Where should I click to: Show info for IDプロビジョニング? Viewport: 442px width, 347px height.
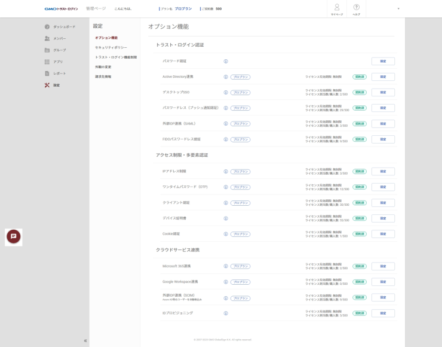pyautogui.click(x=226, y=313)
